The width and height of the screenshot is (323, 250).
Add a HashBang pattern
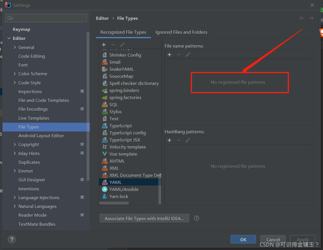(169, 140)
